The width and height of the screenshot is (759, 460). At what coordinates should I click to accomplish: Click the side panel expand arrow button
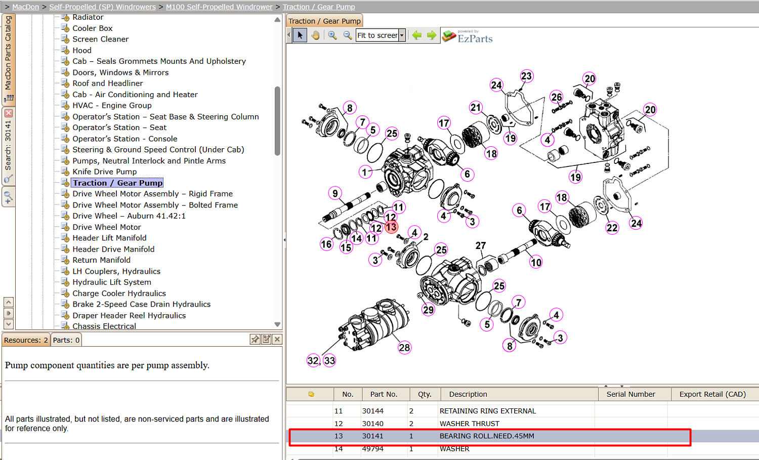[x=9, y=313]
